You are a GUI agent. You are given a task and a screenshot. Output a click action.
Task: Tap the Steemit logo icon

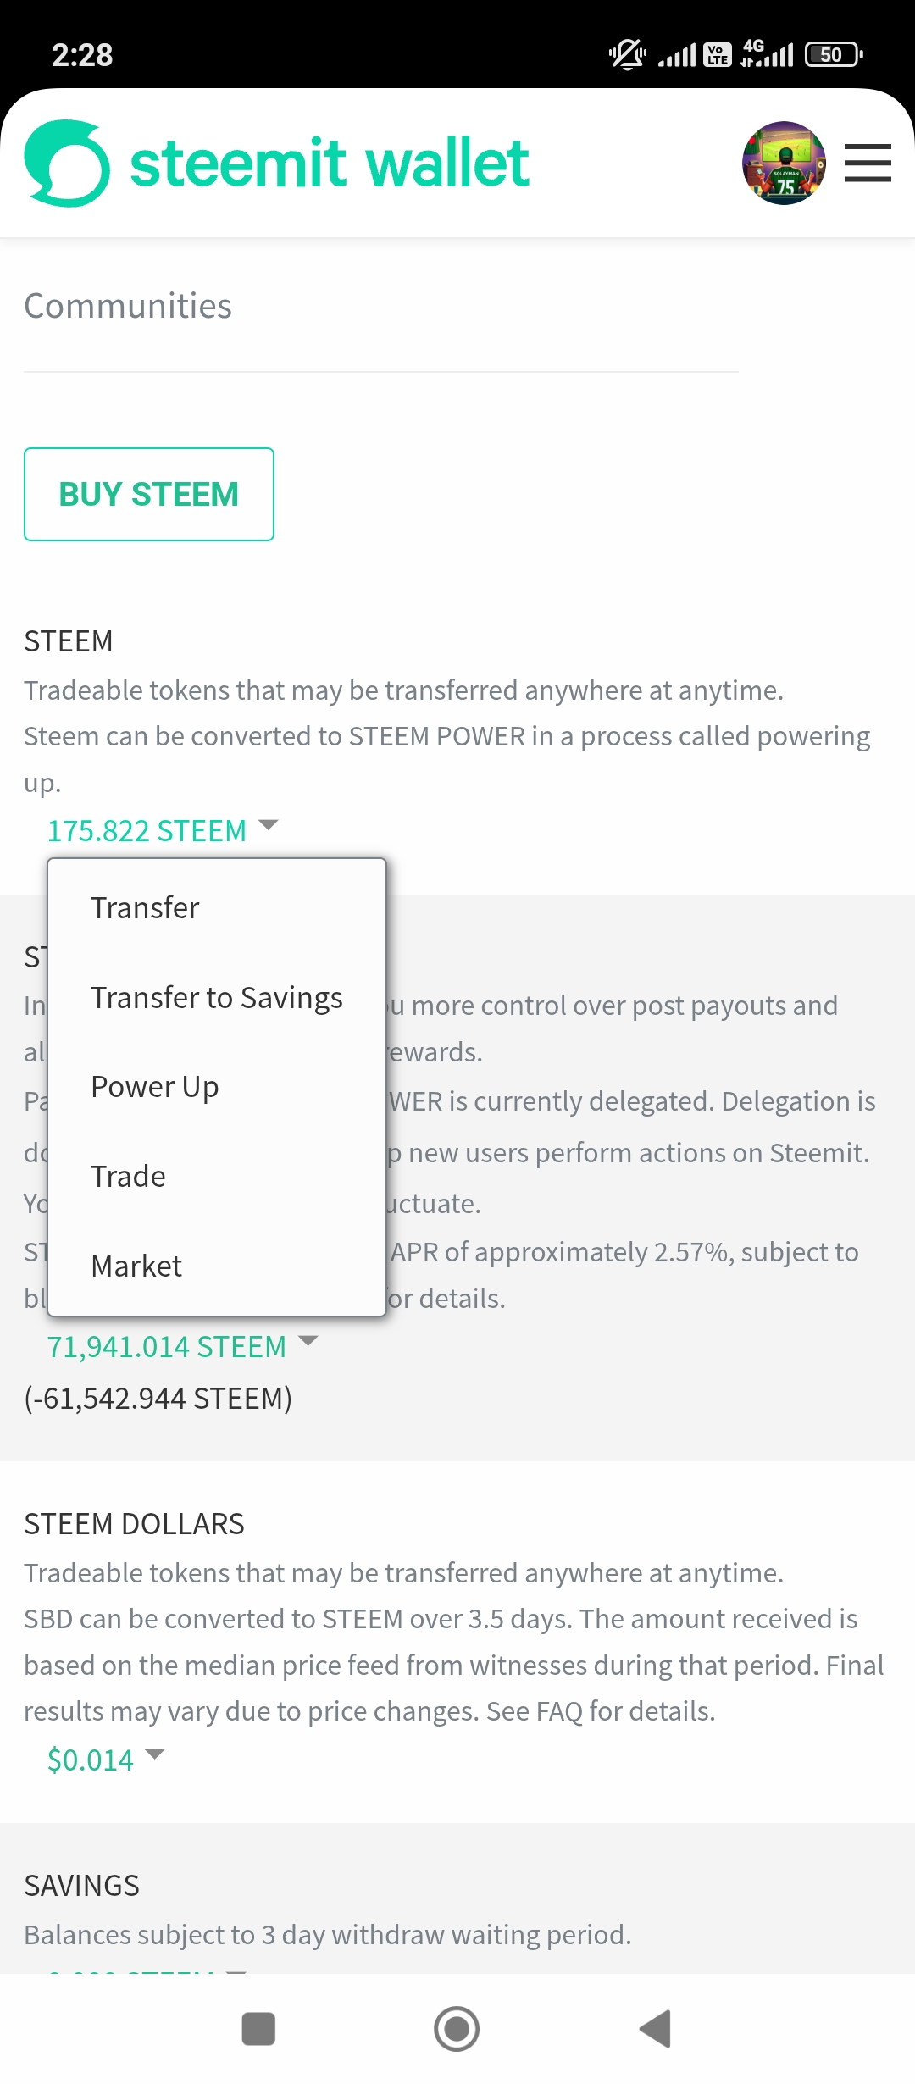coord(68,164)
